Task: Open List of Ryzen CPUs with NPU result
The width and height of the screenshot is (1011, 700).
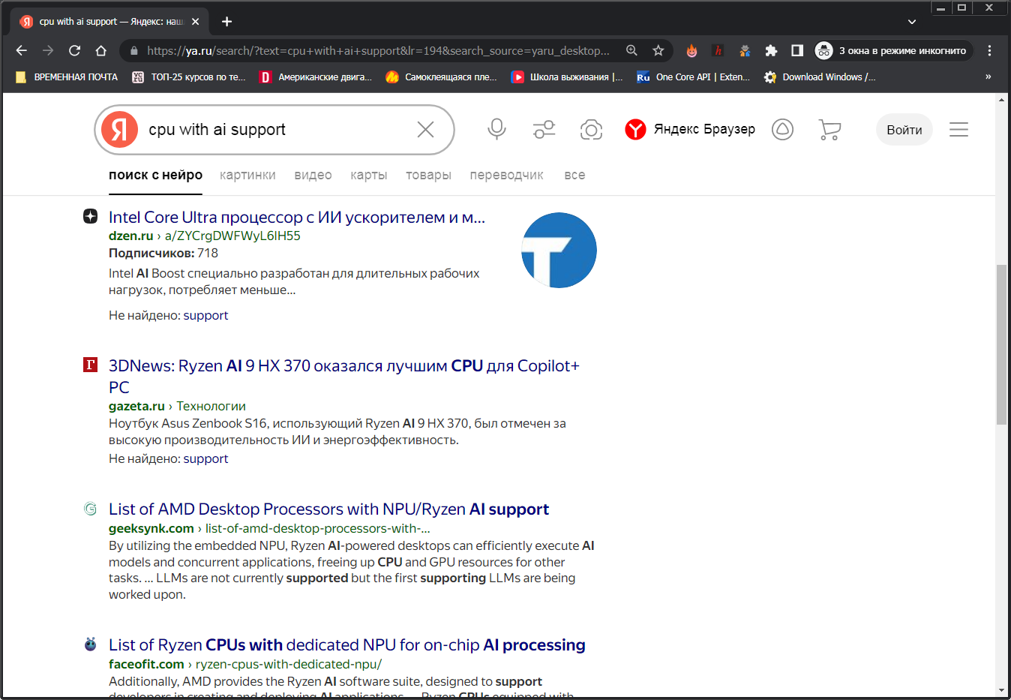Action: point(346,644)
